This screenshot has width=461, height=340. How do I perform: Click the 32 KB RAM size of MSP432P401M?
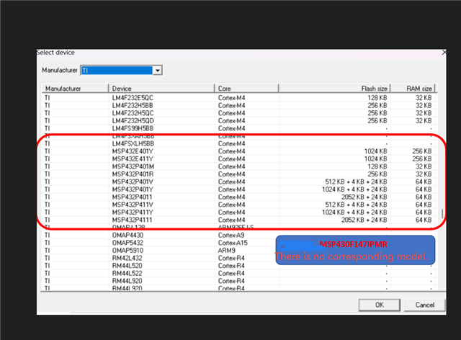pyautogui.click(x=424, y=167)
